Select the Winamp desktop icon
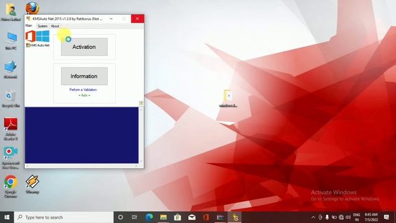This screenshot has width=396, height=223. coord(32,185)
